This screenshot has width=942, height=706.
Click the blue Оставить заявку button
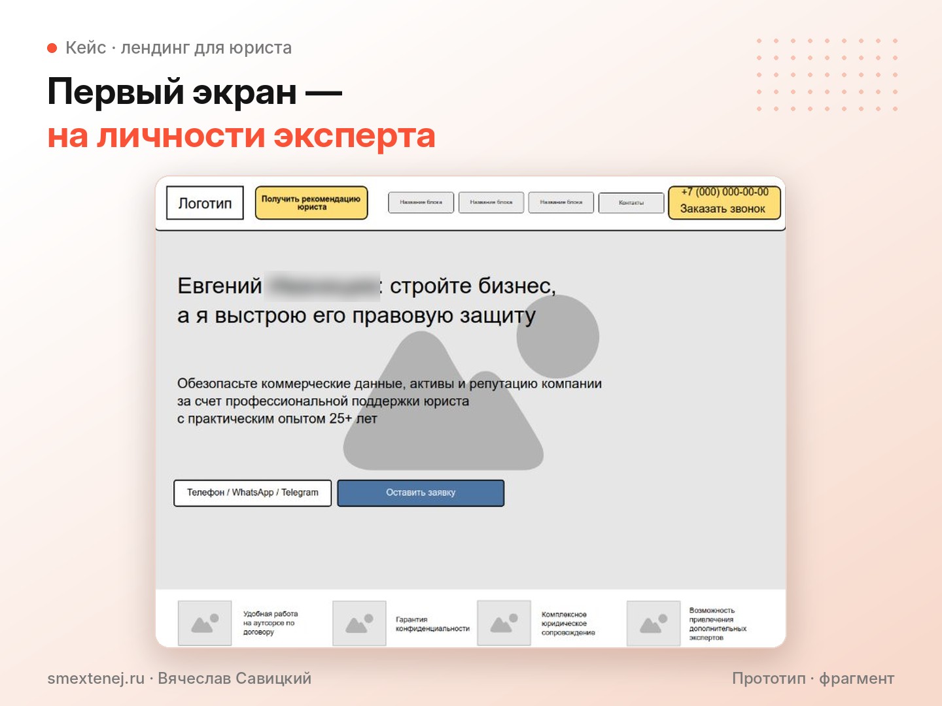pos(421,493)
